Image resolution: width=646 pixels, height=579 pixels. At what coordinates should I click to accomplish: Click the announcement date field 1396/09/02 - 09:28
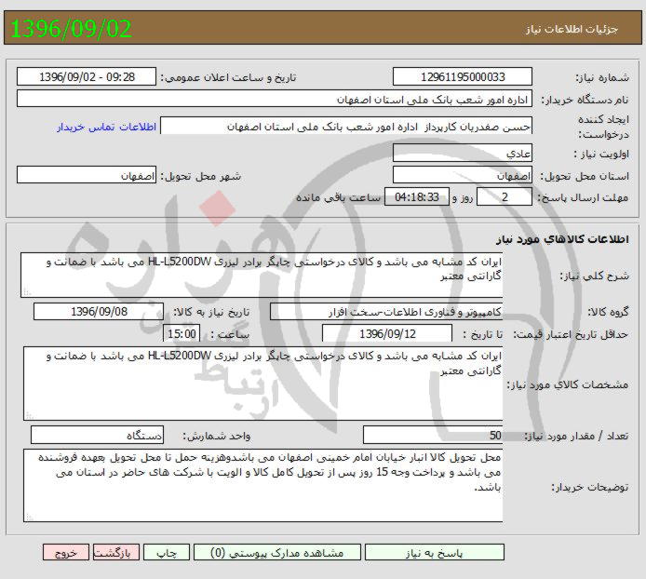[87, 76]
